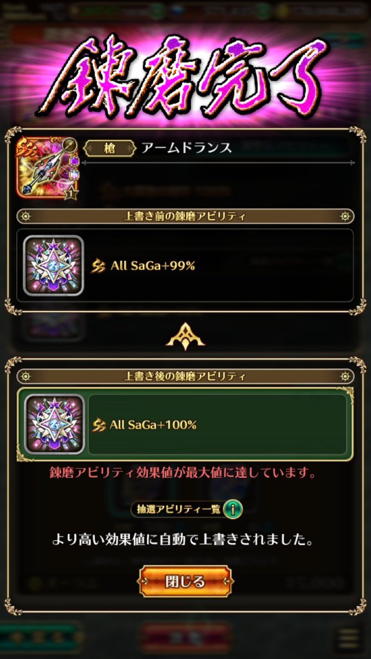371x659 pixels.
Task: Tap the blurred red button at bottom
Action: (x=185, y=638)
